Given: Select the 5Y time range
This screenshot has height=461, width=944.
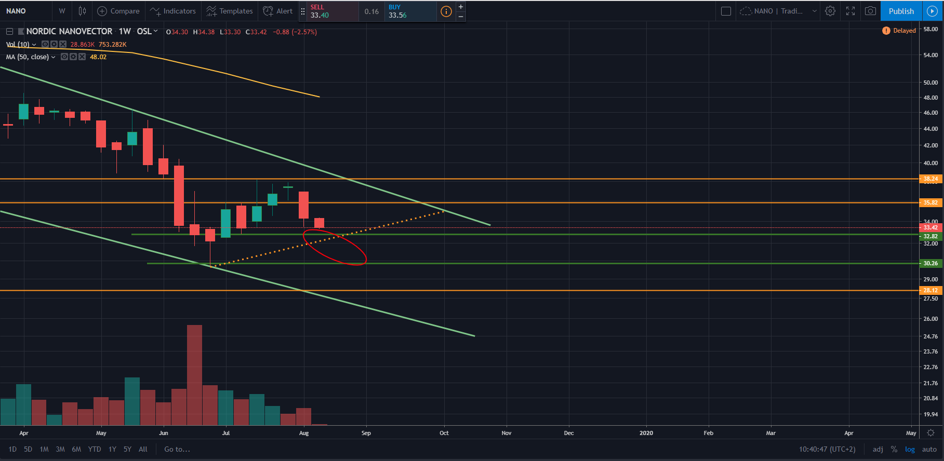Looking at the screenshot, I should pyautogui.click(x=127, y=449).
